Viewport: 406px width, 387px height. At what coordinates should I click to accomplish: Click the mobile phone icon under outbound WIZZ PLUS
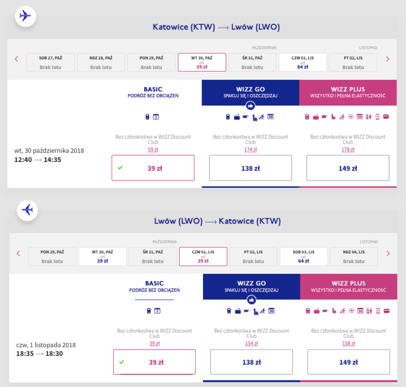tap(378, 117)
